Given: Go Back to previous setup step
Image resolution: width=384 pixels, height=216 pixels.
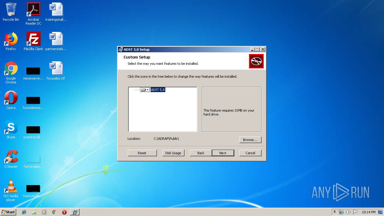Looking at the screenshot, I should [201, 153].
